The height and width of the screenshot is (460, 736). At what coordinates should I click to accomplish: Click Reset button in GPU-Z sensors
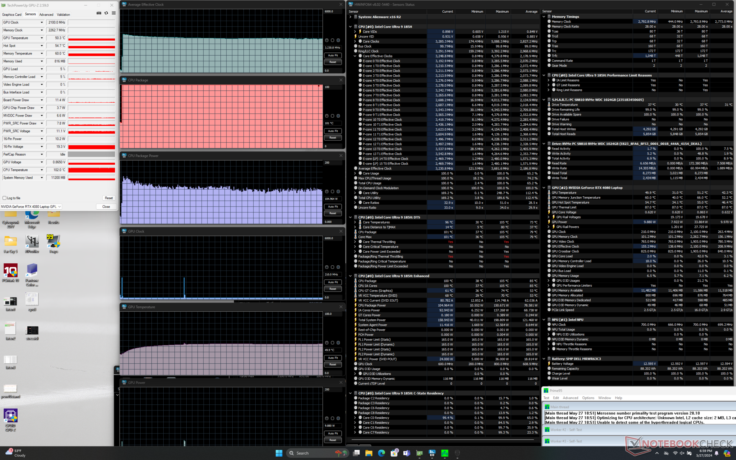click(108, 198)
